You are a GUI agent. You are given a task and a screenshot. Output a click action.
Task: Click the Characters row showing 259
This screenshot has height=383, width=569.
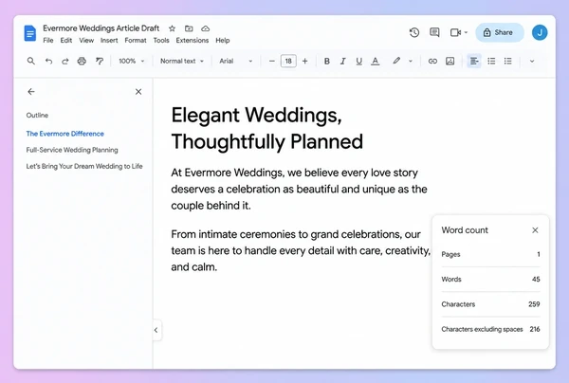490,304
